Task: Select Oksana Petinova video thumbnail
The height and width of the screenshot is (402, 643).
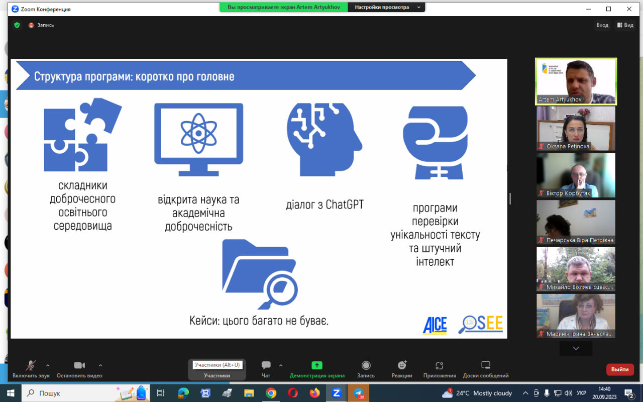Action: 576,128
